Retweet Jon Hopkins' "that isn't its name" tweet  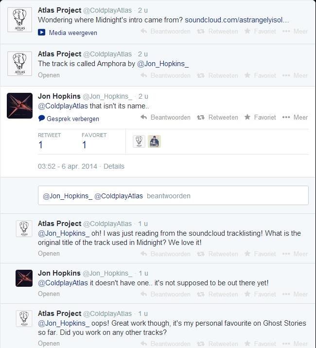(217, 117)
